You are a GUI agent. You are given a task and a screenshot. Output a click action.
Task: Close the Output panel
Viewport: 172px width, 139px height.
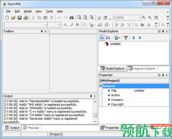click(95, 96)
